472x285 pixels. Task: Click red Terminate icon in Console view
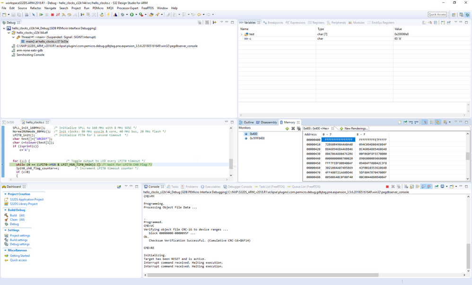387,187
